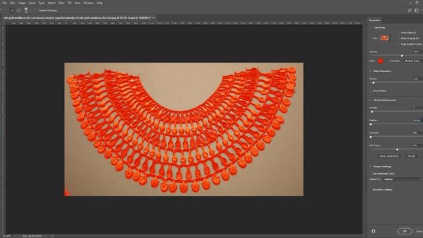Click the document size info in status bar
The width and height of the screenshot is (423, 238).
32,236
